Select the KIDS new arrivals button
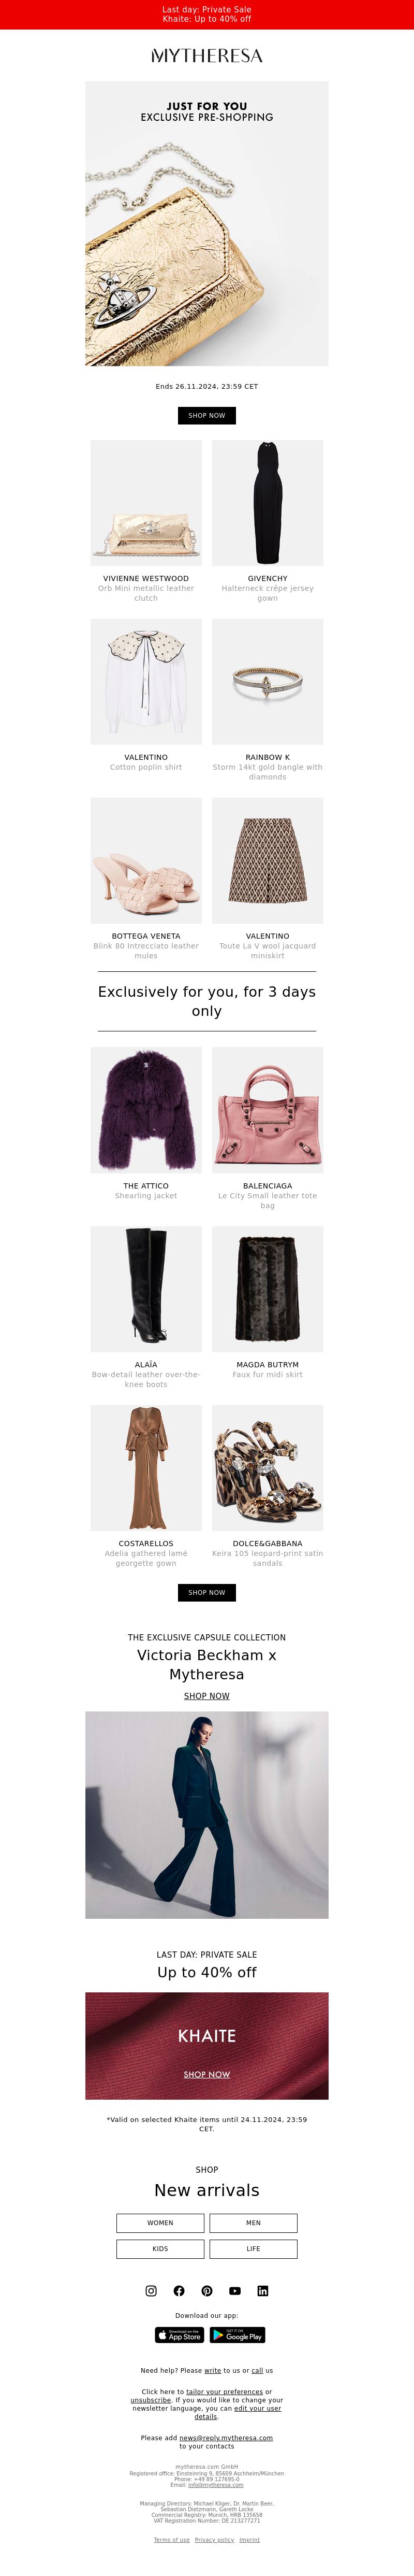414x2576 pixels. coord(160,2249)
